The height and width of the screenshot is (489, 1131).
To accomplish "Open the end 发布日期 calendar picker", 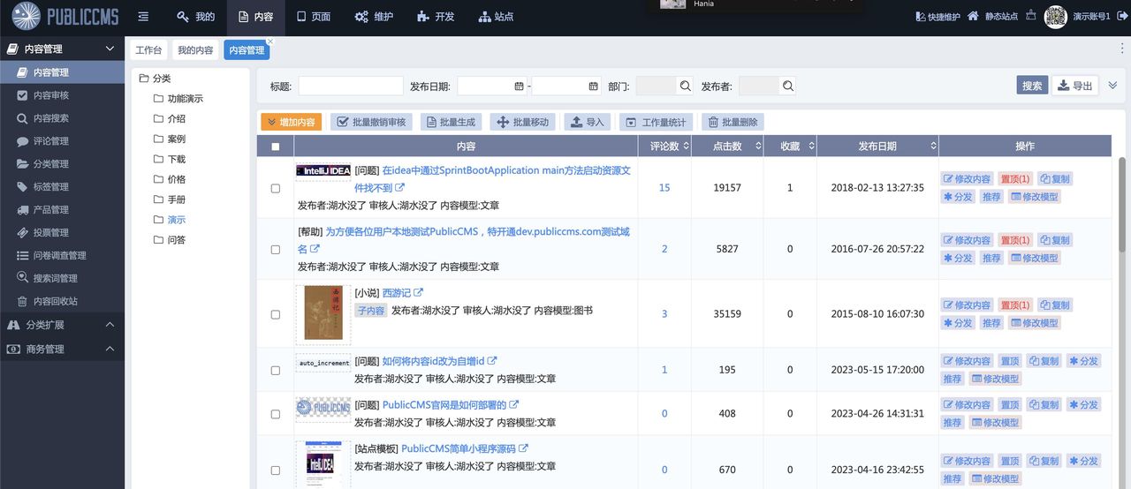I will pyautogui.click(x=593, y=87).
